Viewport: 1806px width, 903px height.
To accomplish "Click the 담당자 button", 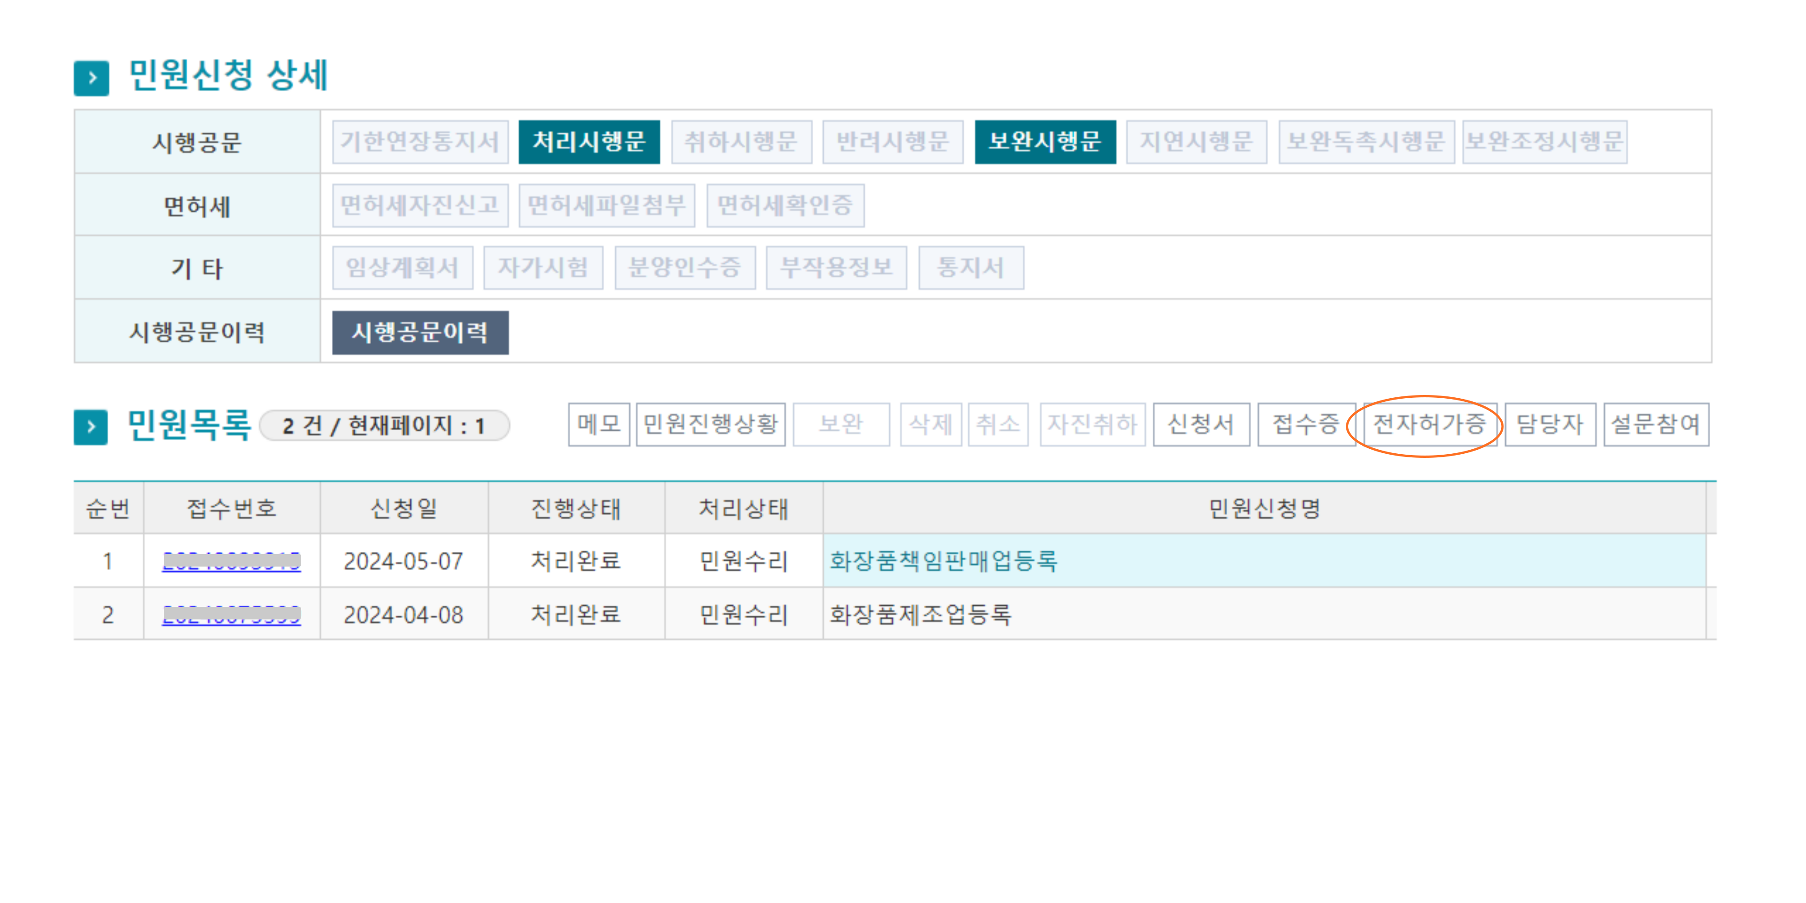I will (1550, 424).
